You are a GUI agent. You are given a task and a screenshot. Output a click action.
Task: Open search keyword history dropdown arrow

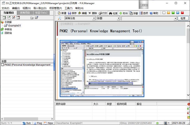[175, 18]
